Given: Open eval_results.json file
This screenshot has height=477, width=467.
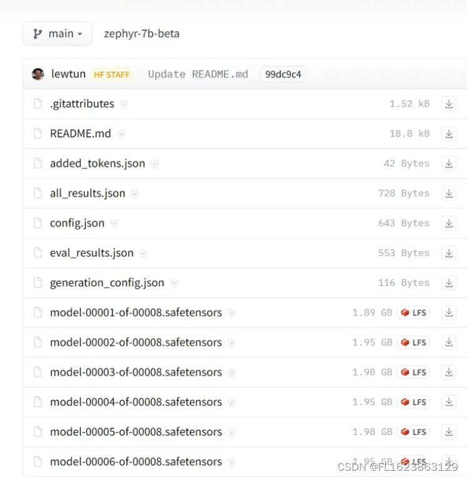Looking at the screenshot, I should tap(91, 253).
